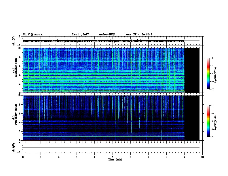Click the 'VLF Spectra' plot title

click(x=33, y=35)
